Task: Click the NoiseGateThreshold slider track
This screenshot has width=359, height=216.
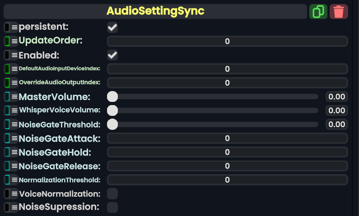Action: point(217,124)
